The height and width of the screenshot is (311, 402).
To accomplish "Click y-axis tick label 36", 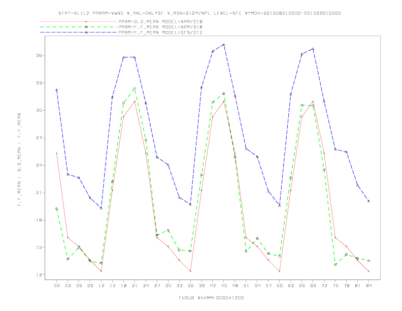I will (x=39, y=55).
